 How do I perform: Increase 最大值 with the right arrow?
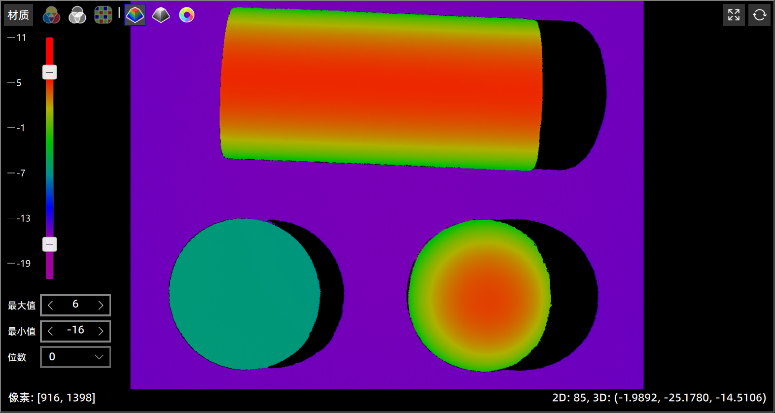[101, 306]
